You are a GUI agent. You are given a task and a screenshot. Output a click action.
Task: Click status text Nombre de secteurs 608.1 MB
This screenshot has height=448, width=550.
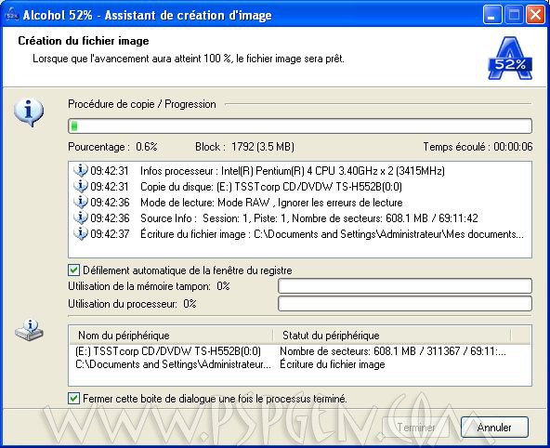[393, 350]
